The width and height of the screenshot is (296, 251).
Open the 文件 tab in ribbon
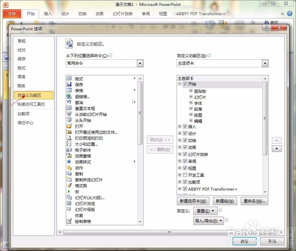pos(12,14)
